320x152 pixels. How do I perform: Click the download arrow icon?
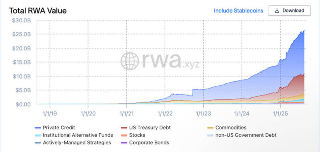[277, 11]
